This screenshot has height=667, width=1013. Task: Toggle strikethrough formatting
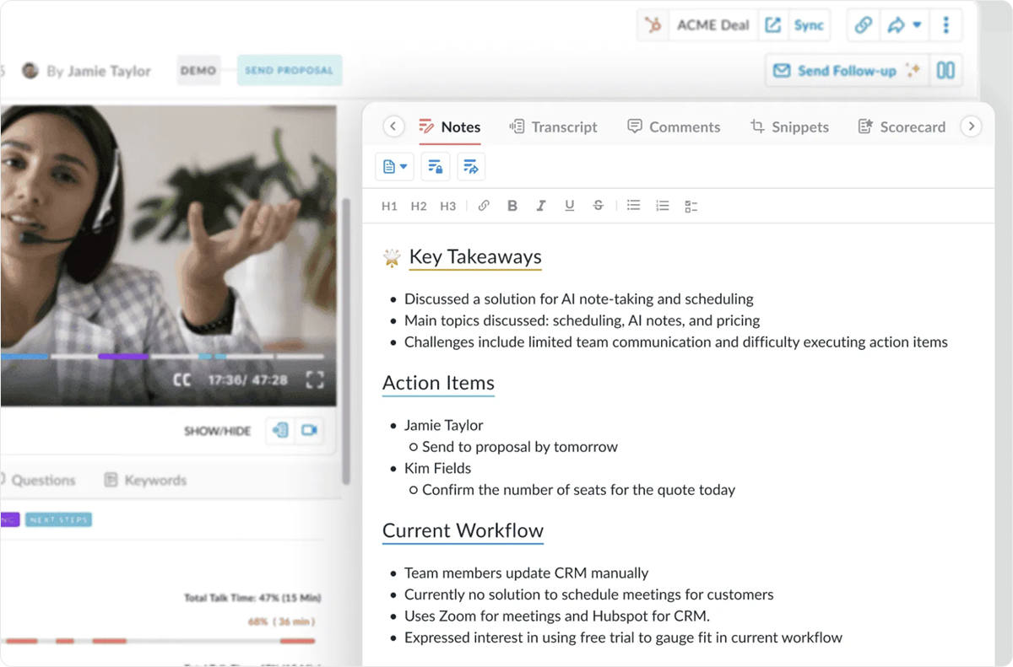[x=599, y=205]
